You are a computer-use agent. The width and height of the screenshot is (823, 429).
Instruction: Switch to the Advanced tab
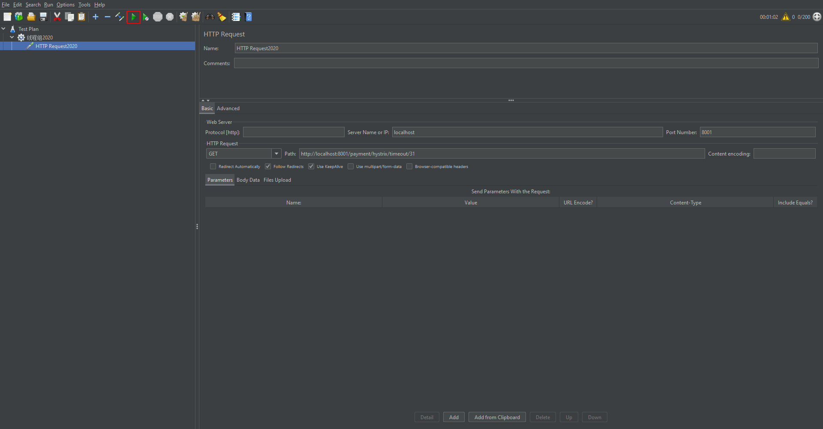tap(228, 108)
